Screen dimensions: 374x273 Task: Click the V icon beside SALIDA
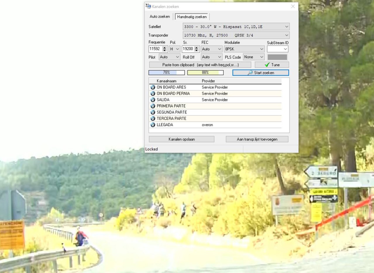coord(153,100)
